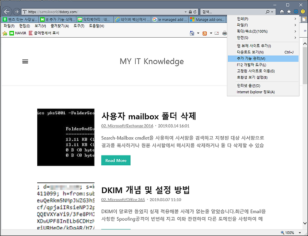308x236 pixels.
Task: Switch to the 'ie managed add' tab
Action: point(170,20)
